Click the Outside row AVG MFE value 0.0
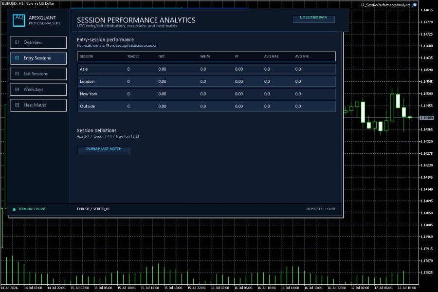438x292 pixels. pyautogui.click(x=298, y=106)
